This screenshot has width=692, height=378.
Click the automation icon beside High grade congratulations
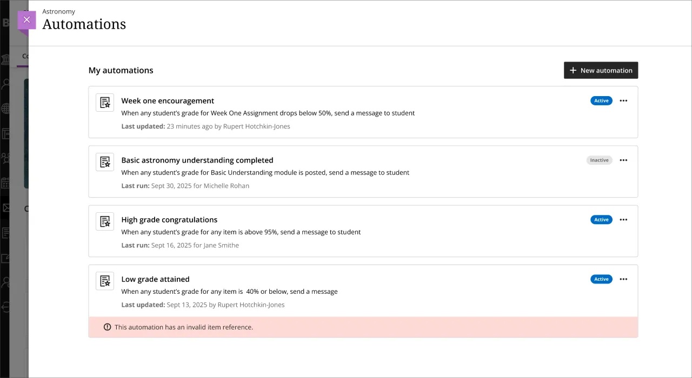104,221
